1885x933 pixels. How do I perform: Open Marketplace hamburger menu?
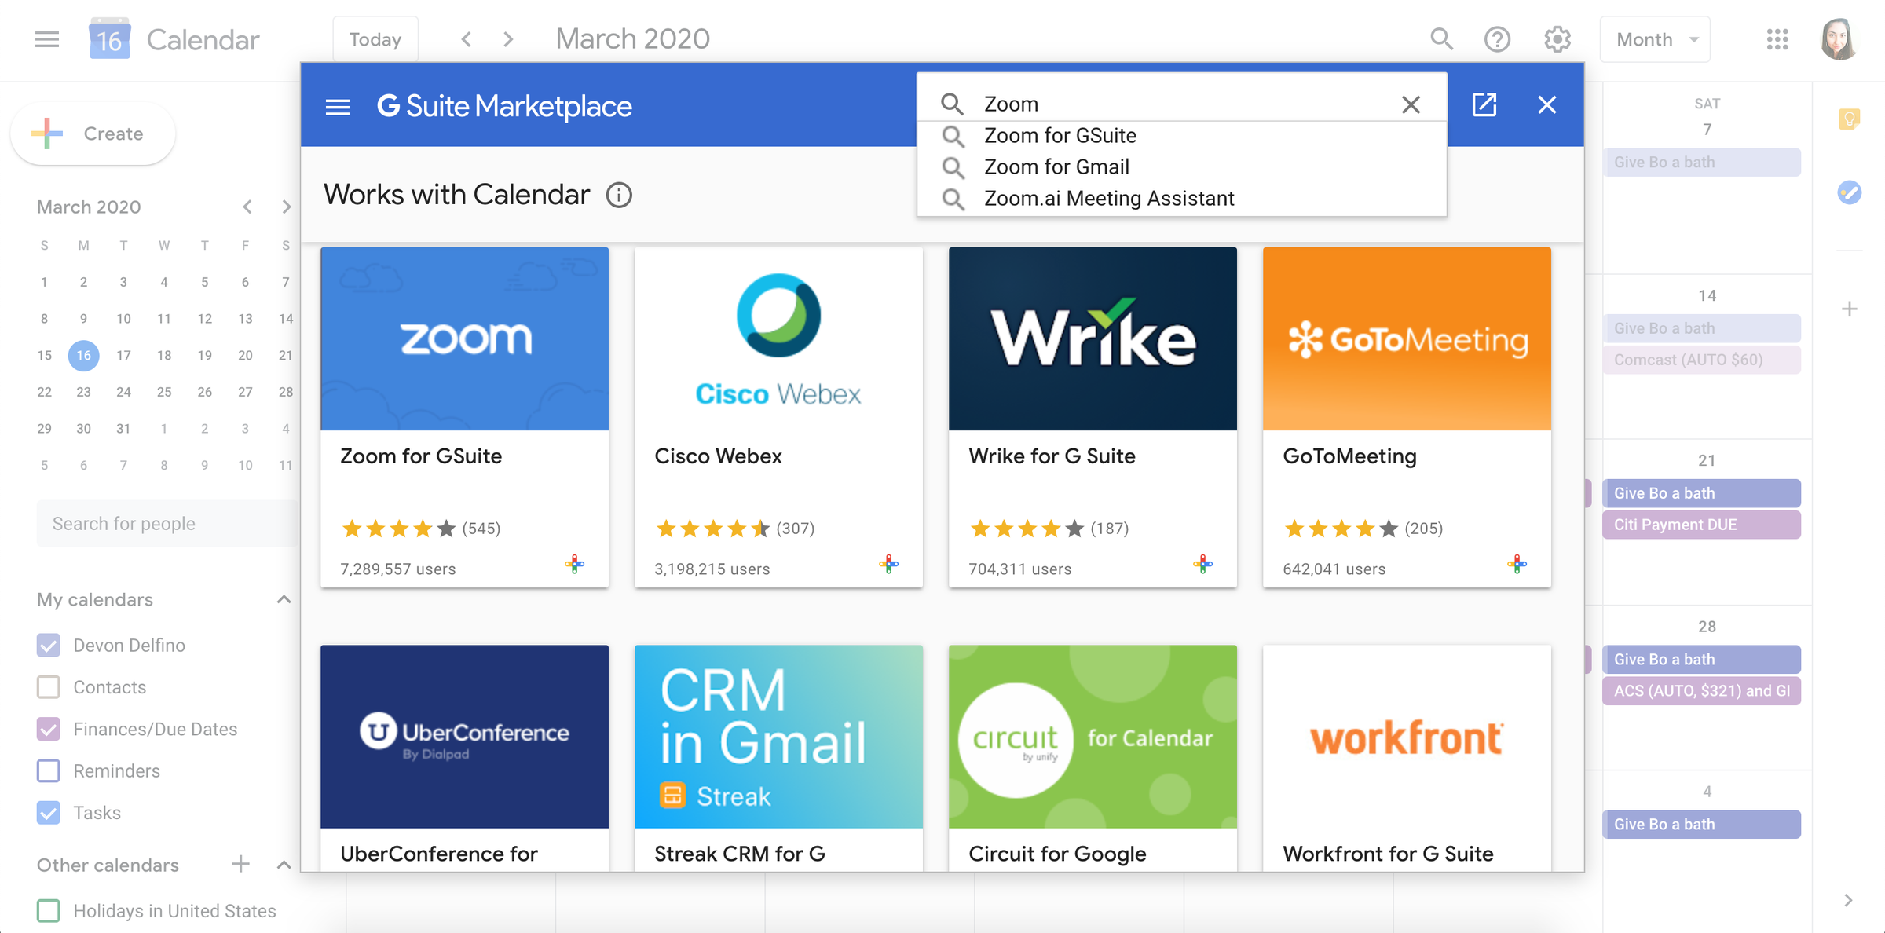pos(338,106)
